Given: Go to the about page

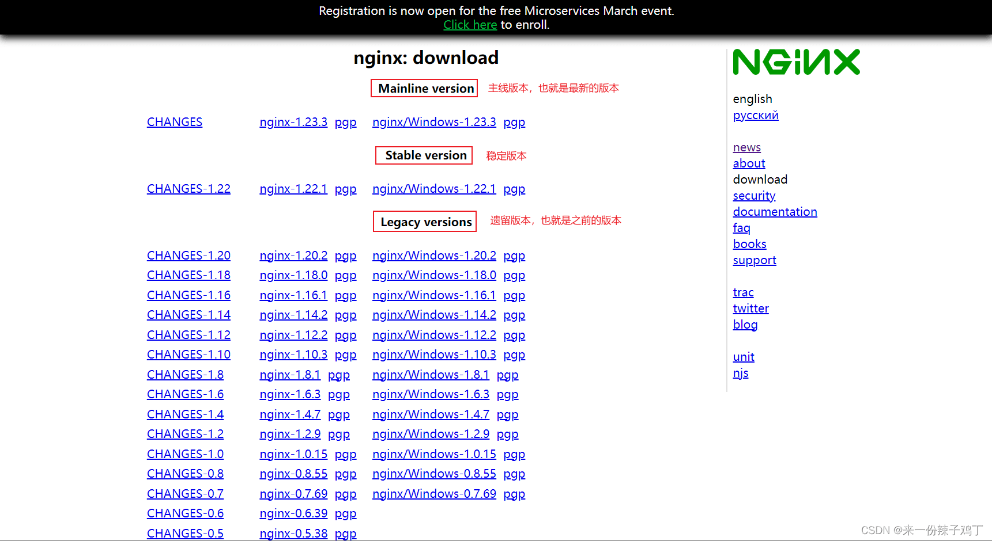Looking at the screenshot, I should point(749,163).
